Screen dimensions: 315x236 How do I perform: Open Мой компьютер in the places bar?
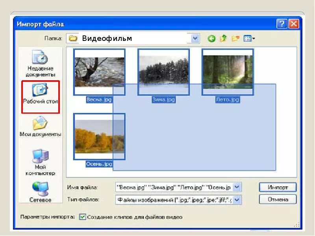tap(40, 162)
